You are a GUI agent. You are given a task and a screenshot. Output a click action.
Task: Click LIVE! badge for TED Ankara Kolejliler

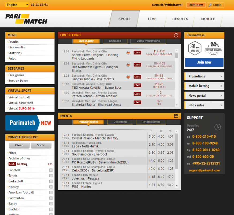[x=137, y=85]
